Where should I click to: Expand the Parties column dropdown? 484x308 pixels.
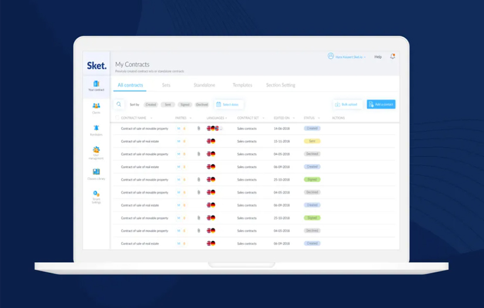pyautogui.click(x=191, y=118)
